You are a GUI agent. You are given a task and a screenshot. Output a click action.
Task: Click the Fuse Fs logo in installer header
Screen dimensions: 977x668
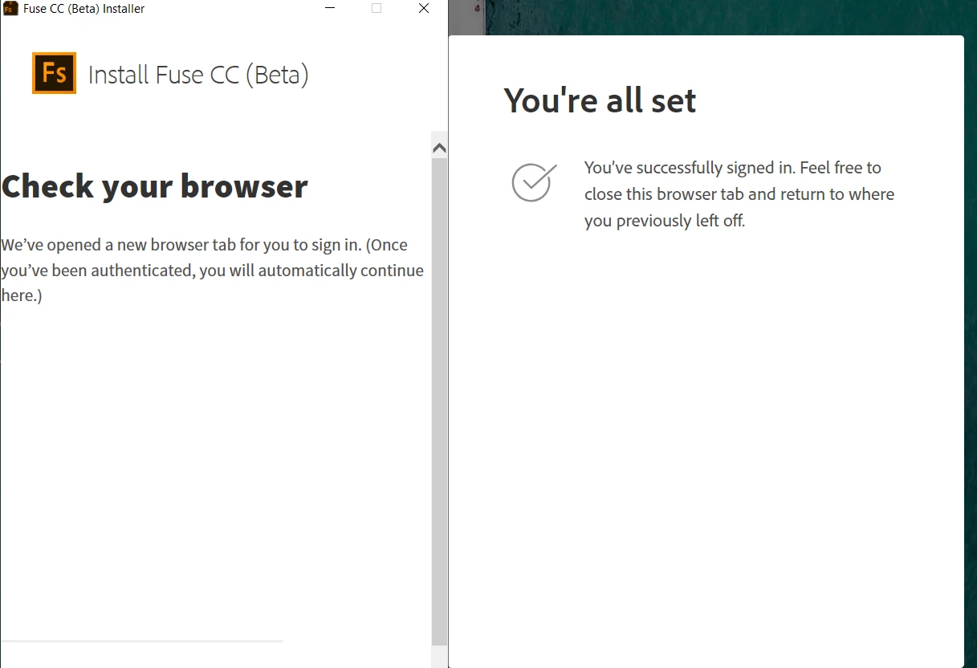(54, 73)
